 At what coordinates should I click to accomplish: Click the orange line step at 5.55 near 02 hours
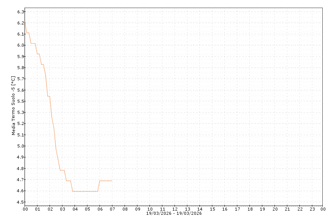(49, 96)
